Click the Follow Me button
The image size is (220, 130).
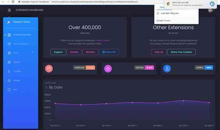pyautogui.click(x=109, y=52)
